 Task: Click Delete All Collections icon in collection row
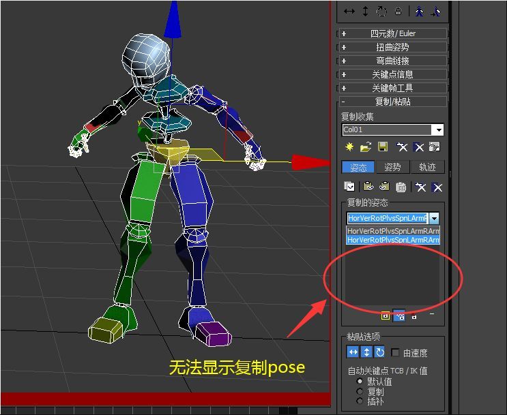coord(418,147)
